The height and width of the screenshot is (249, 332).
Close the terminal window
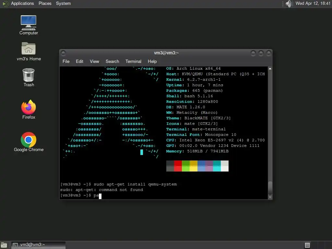[269, 53]
